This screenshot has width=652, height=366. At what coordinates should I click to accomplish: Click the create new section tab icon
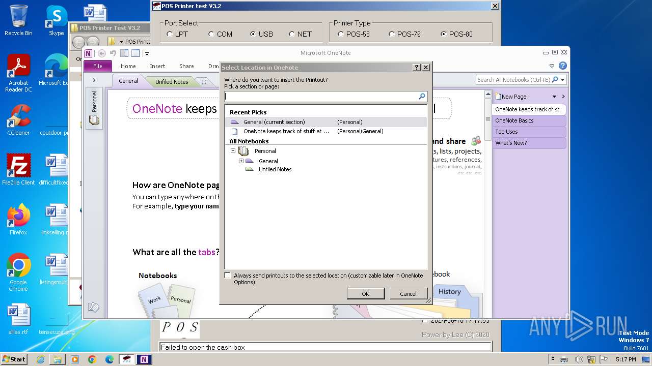[204, 82]
